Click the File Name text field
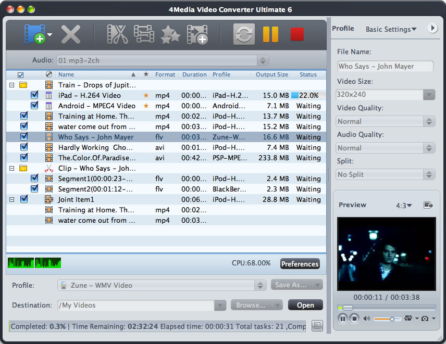 (x=385, y=66)
